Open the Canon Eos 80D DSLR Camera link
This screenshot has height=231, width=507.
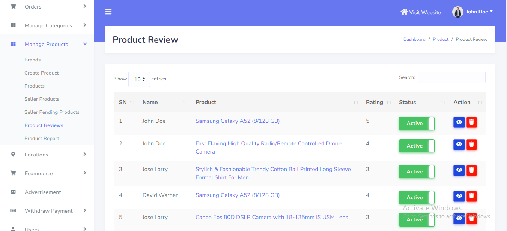[x=272, y=217]
